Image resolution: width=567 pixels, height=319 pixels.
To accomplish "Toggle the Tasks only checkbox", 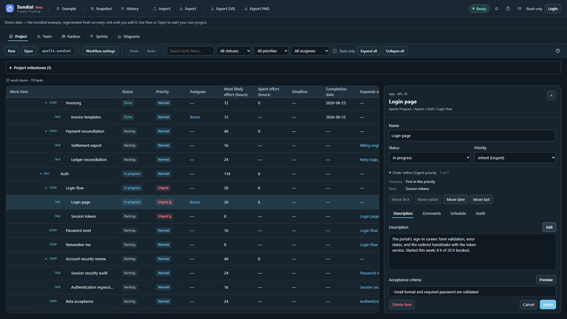I will tap(335, 51).
